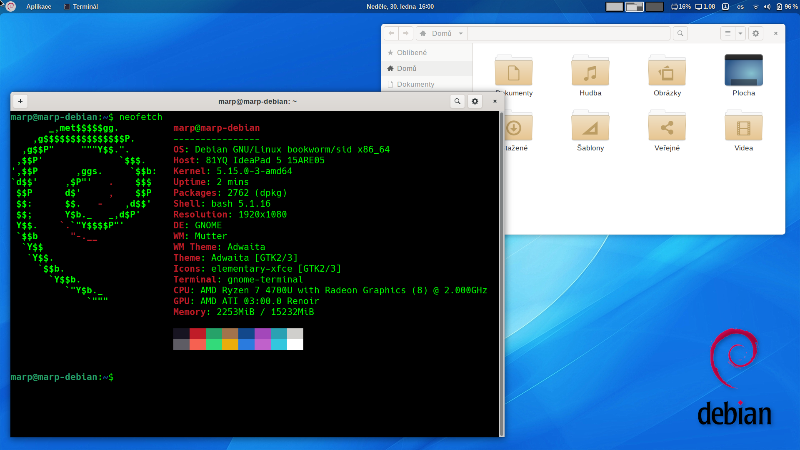Click the neofetch command text
The height and width of the screenshot is (450, 800).
click(x=141, y=117)
